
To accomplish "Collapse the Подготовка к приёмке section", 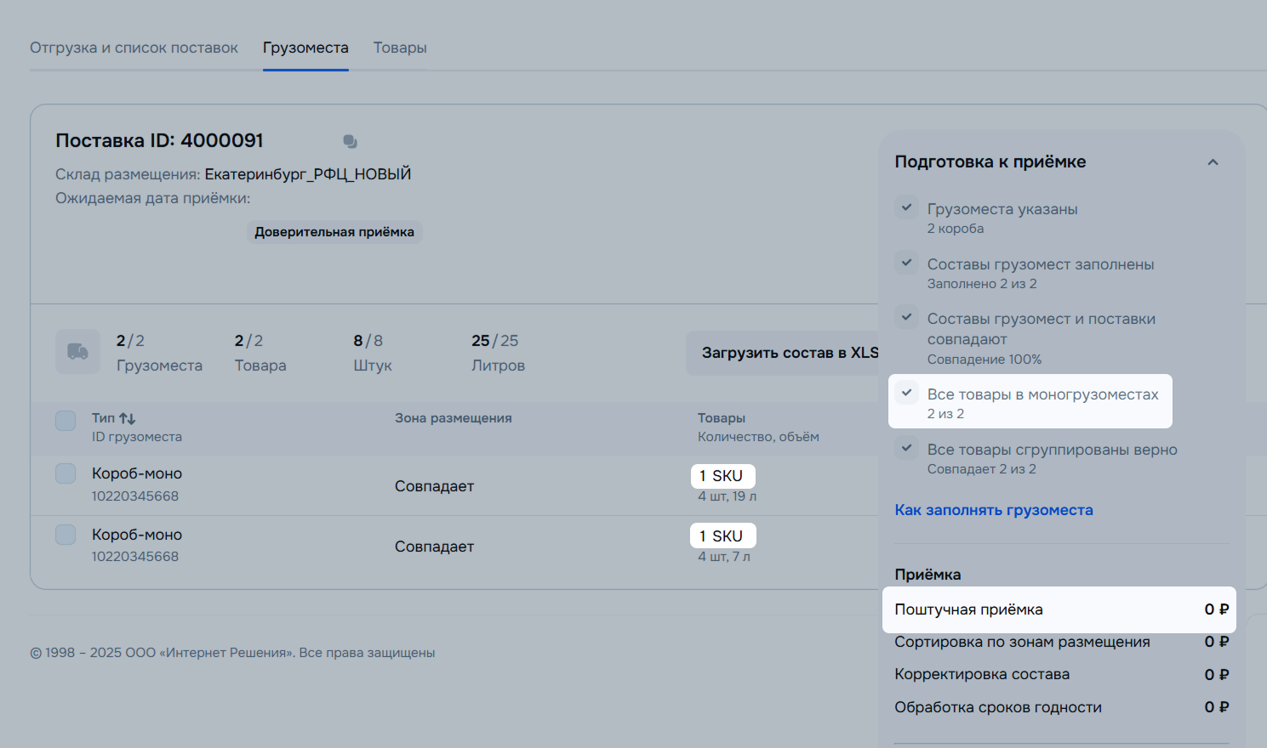I will pyautogui.click(x=1213, y=162).
